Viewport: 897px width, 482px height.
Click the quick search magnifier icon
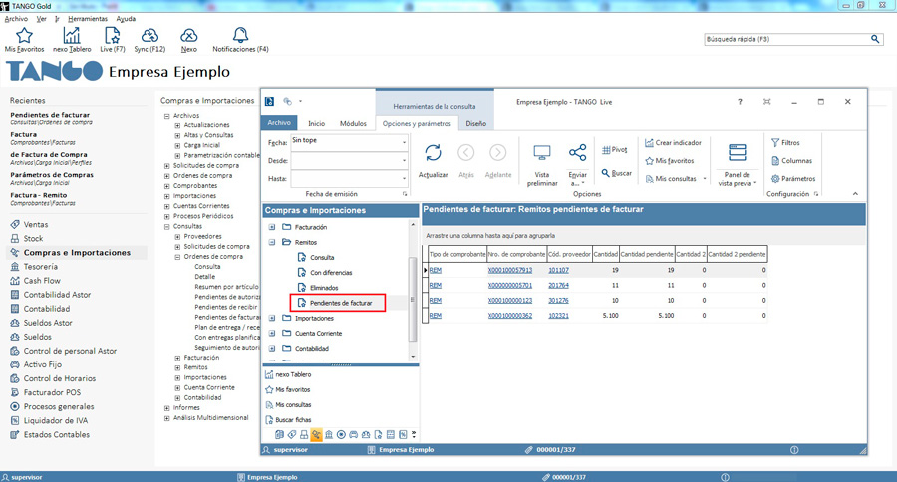pos(875,39)
